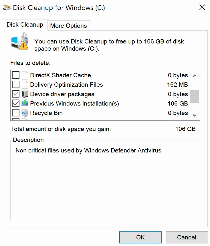
Task: Click the file list scrollbar thumb
Action: click(x=195, y=96)
